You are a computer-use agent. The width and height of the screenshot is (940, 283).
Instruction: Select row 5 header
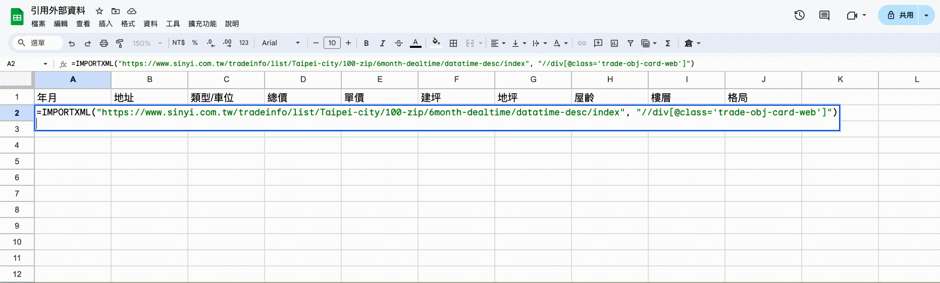click(17, 161)
